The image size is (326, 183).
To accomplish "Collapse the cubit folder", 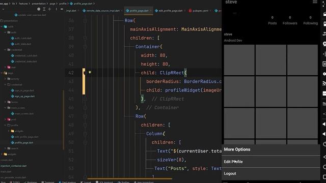I will point(2,26).
